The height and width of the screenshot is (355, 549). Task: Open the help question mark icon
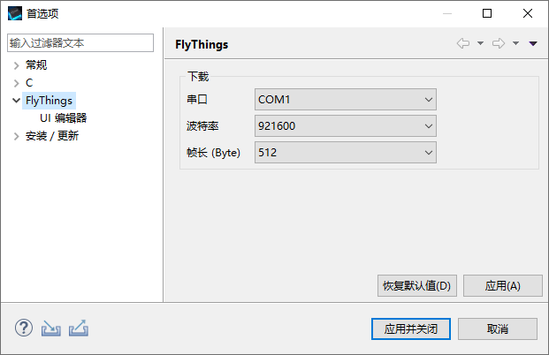[24, 329]
